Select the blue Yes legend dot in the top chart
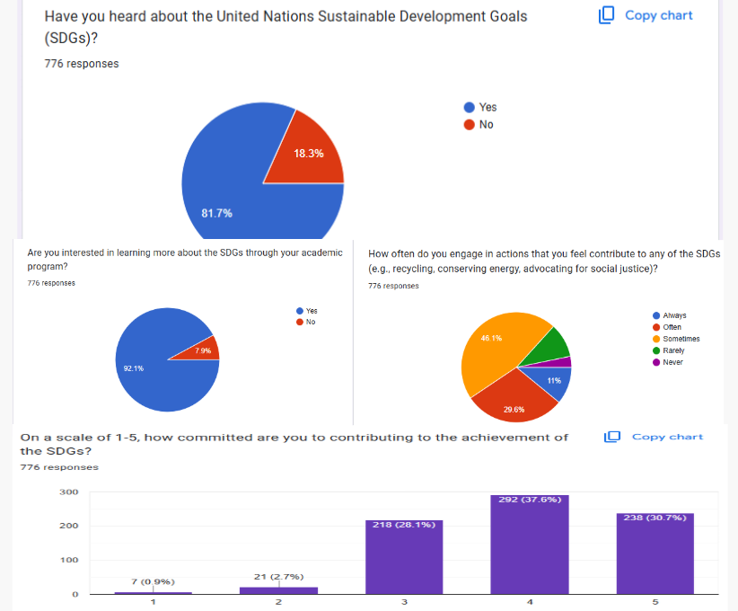This screenshot has height=611, width=738. pos(469,107)
